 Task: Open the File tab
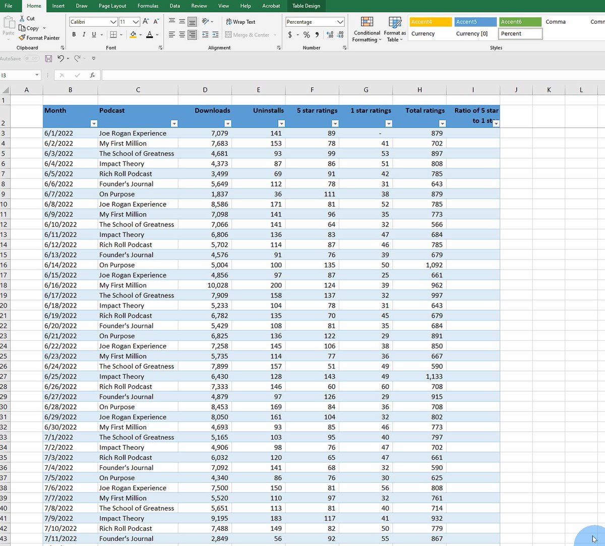tap(9, 6)
